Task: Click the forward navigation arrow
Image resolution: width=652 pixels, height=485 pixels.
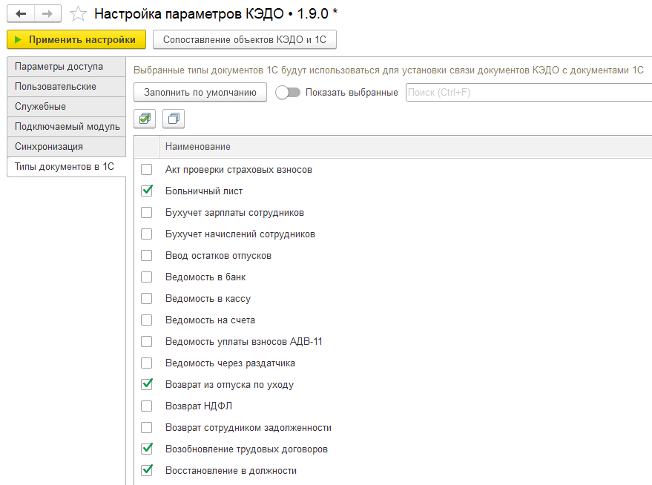Action: [x=47, y=14]
